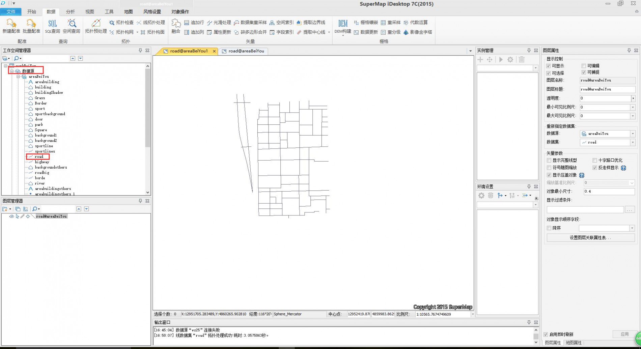Image resolution: width=641 pixels, height=349 pixels.
Task: Open 最大可见比例尺 dropdown
Action: point(633,116)
